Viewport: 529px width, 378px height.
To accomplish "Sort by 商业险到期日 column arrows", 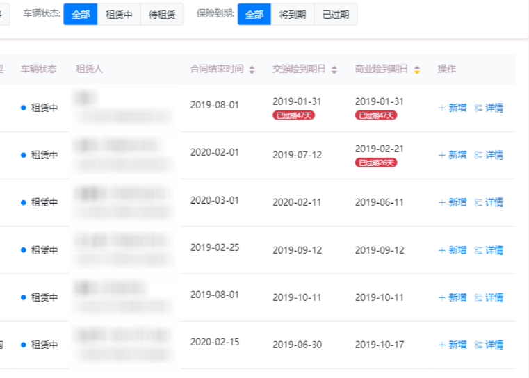I will tap(417, 69).
